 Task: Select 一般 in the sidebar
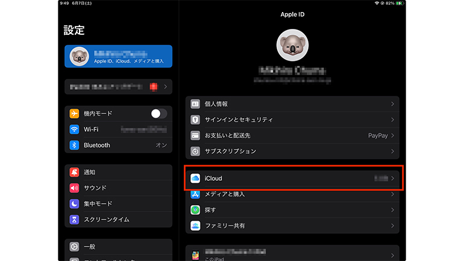pyautogui.click(x=118, y=246)
